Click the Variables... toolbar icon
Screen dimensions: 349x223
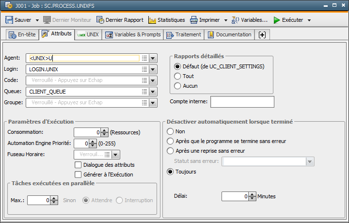click(x=235, y=20)
